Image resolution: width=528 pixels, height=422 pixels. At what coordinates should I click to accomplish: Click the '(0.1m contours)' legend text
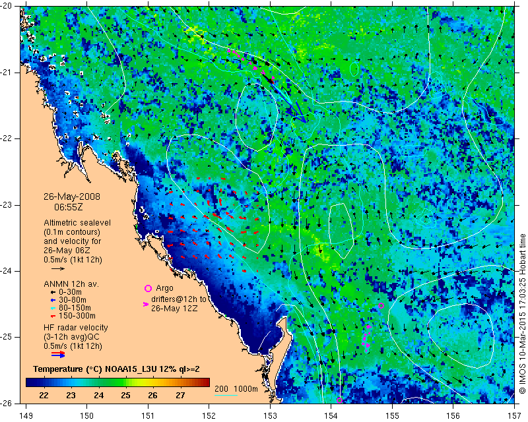[72, 232]
